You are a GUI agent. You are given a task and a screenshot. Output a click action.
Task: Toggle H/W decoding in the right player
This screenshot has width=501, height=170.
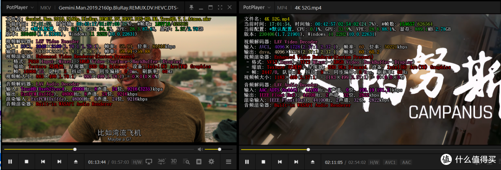click(374, 162)
